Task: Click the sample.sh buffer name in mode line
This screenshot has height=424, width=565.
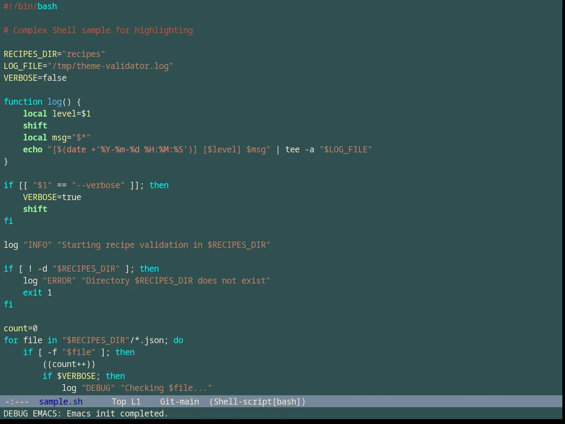Action: [x=60, y=401]
